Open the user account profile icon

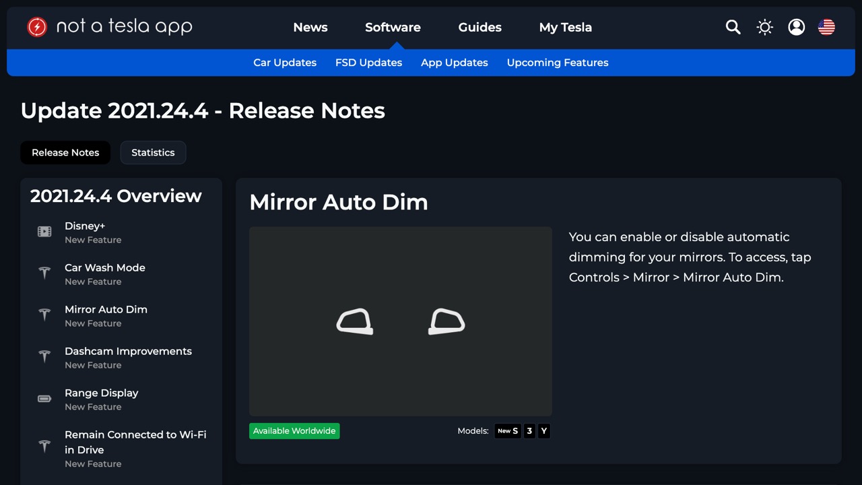click(796, 27)
